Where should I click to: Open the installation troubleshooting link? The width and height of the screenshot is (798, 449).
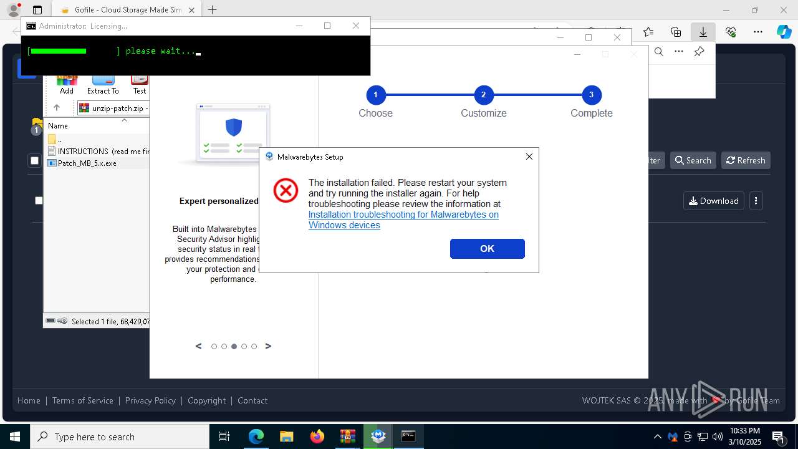pos(403,220)
